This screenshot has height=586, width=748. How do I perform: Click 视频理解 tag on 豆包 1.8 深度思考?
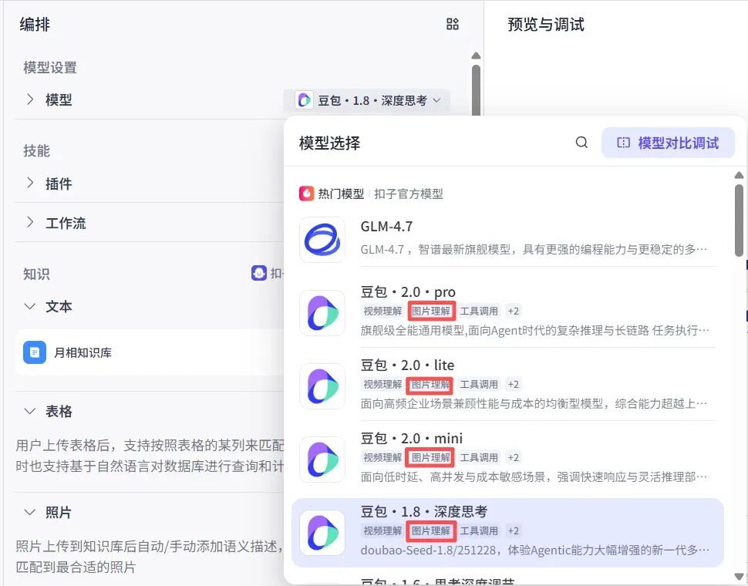(382, 530)
